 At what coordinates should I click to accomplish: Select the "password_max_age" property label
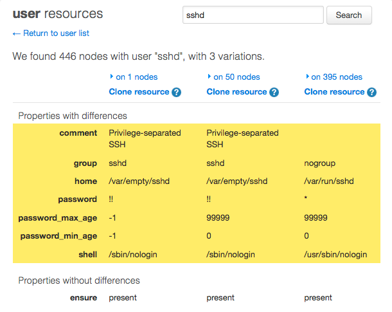[x=58, y=218]
